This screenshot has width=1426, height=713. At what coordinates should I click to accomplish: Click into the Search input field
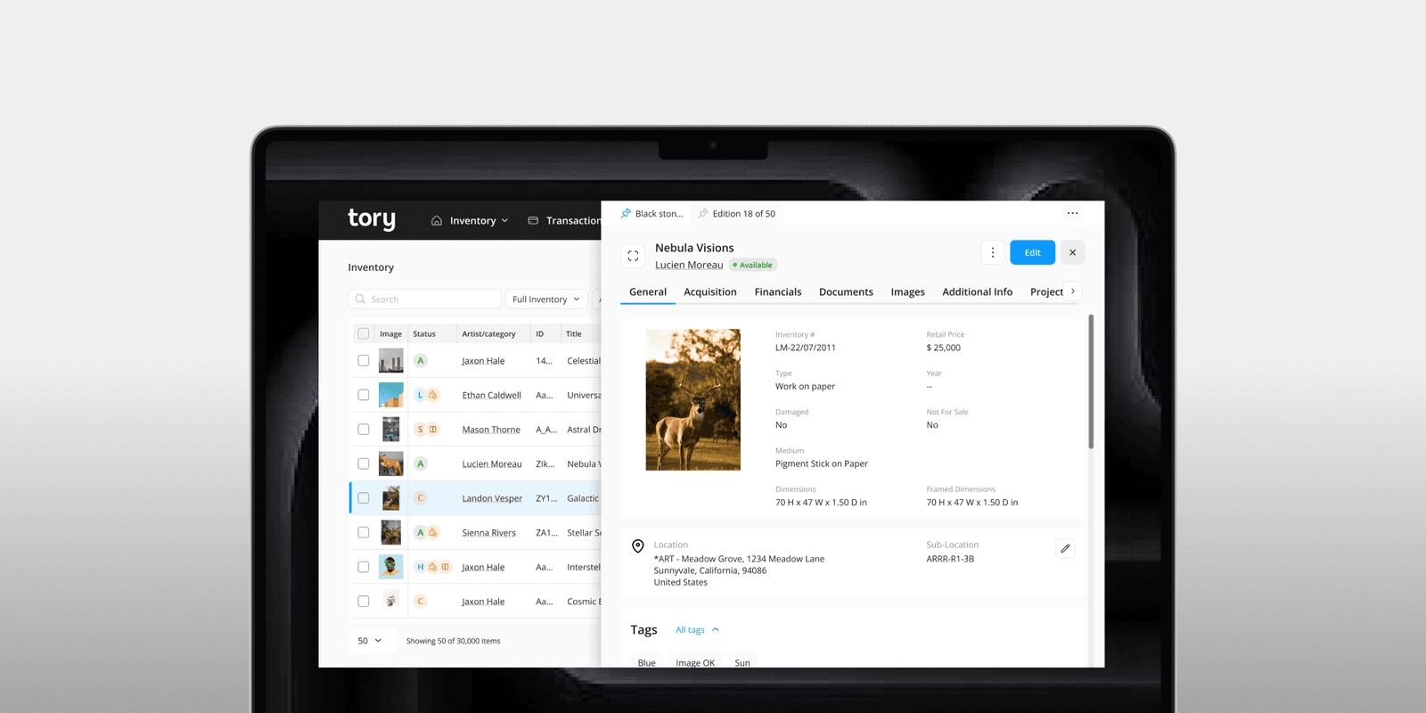click(424, 299)
